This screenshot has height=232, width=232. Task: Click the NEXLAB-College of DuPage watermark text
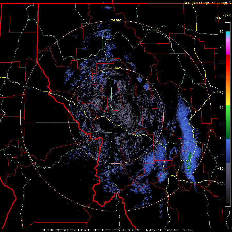click(x=208, y=3)
